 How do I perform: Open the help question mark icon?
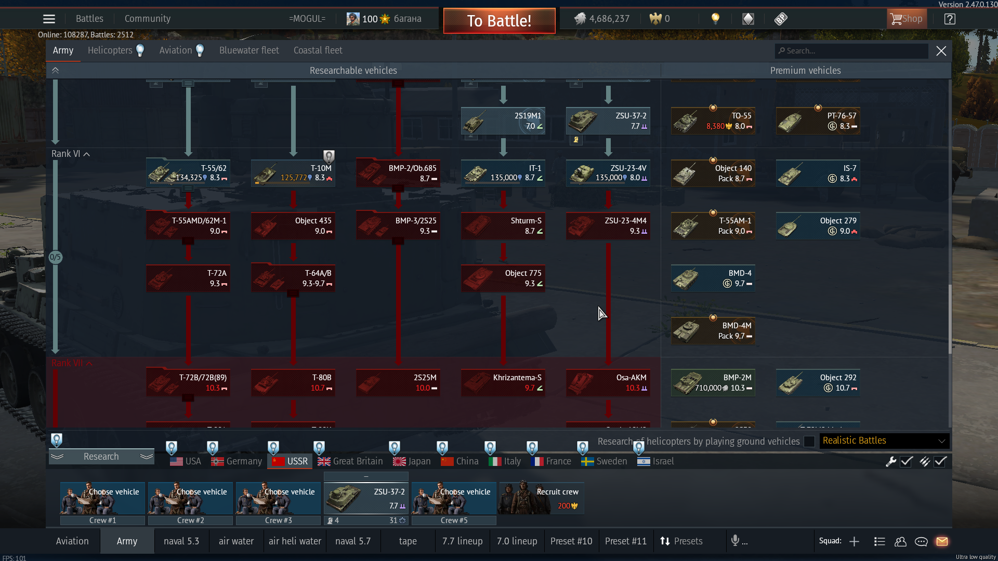(950, 19)
